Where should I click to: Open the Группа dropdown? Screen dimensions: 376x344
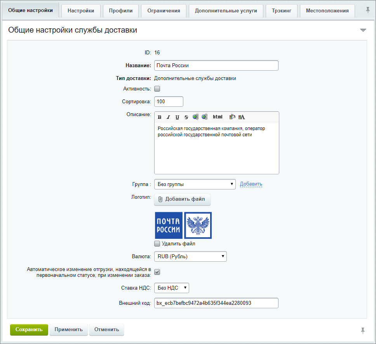point(195,184)
